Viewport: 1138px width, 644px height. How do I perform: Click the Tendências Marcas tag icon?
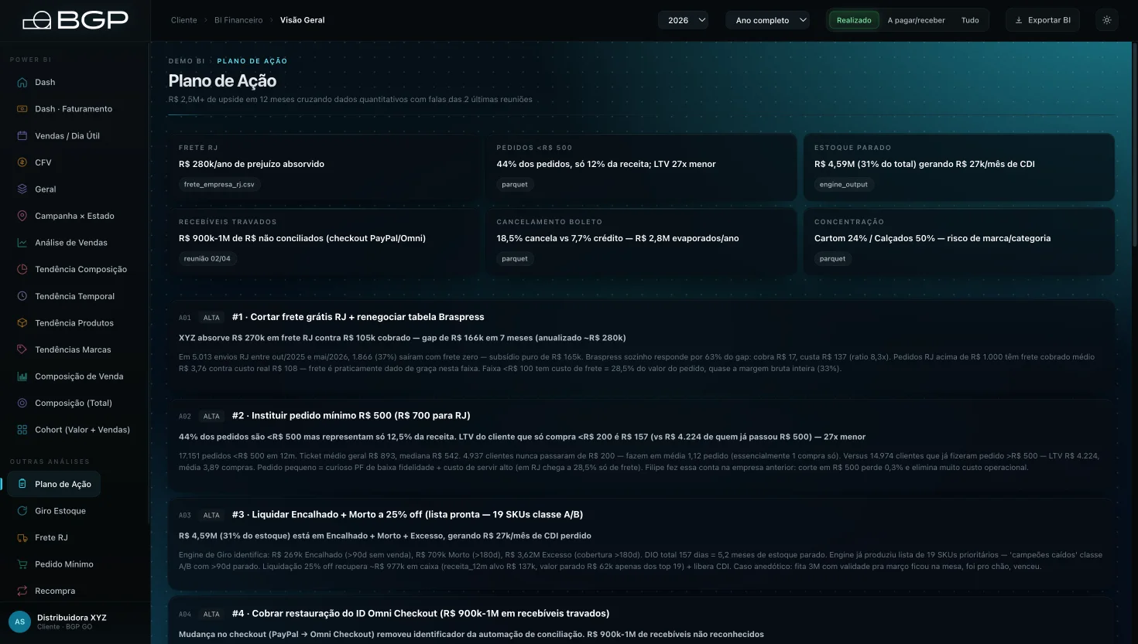(22, 349)
